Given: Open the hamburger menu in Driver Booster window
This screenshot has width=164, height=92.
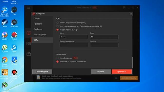Looking at the screenshot, I should (29, 8).
